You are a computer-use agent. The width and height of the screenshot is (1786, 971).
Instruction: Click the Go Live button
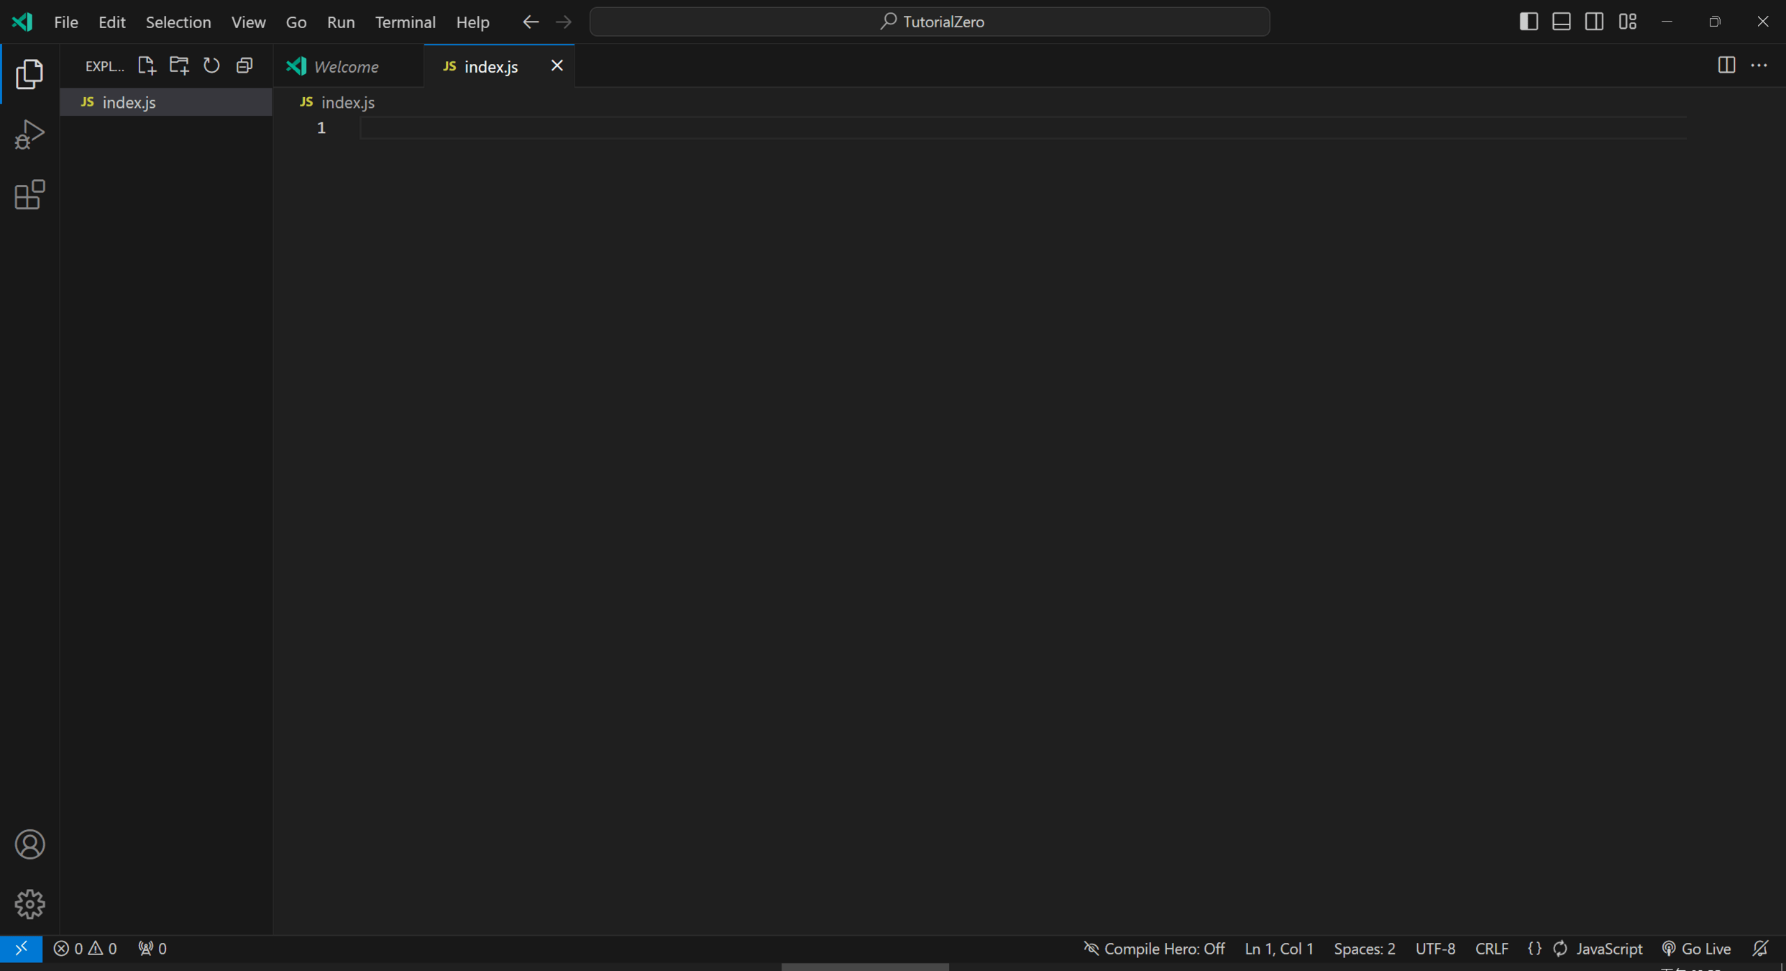click(x=1697, y=949)
